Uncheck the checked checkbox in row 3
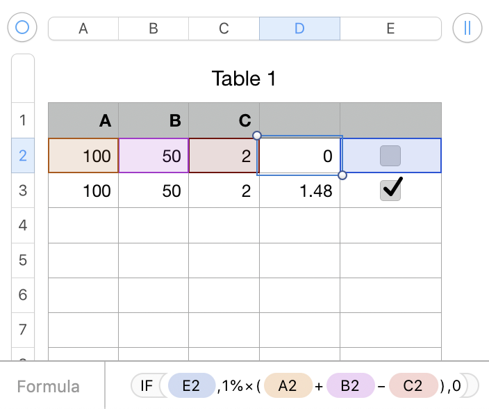The width and height of the screenshot is (489, 409). click(x=390, y=191)
